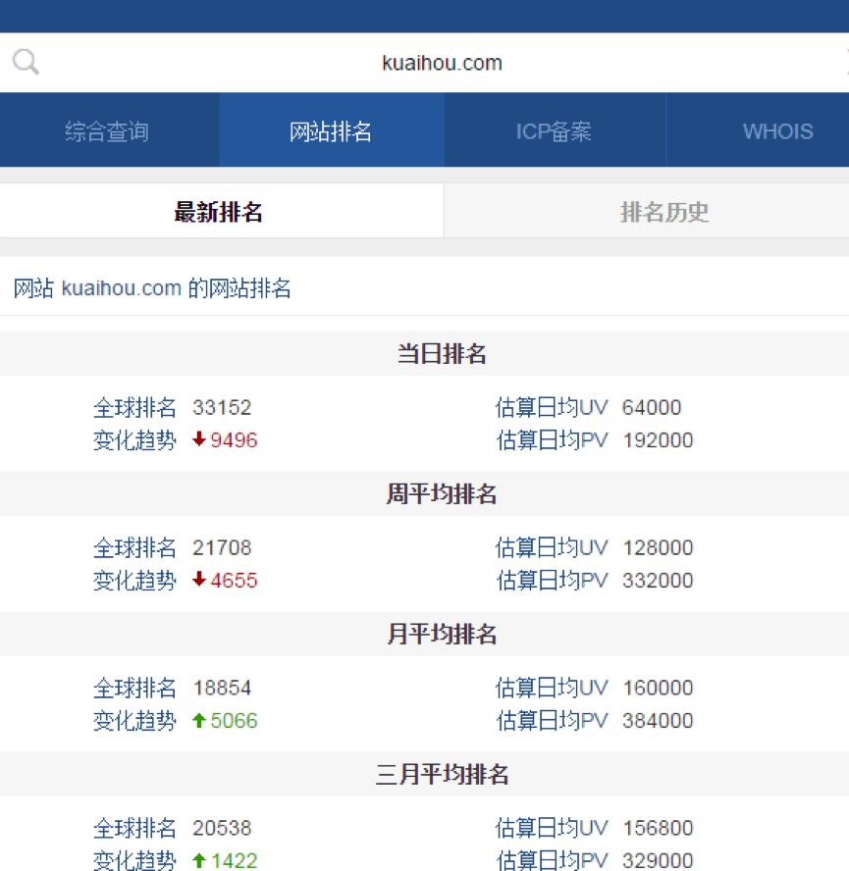The image size is (849, 871).
Task: Select trend value 9496
Action: (234, 440)
